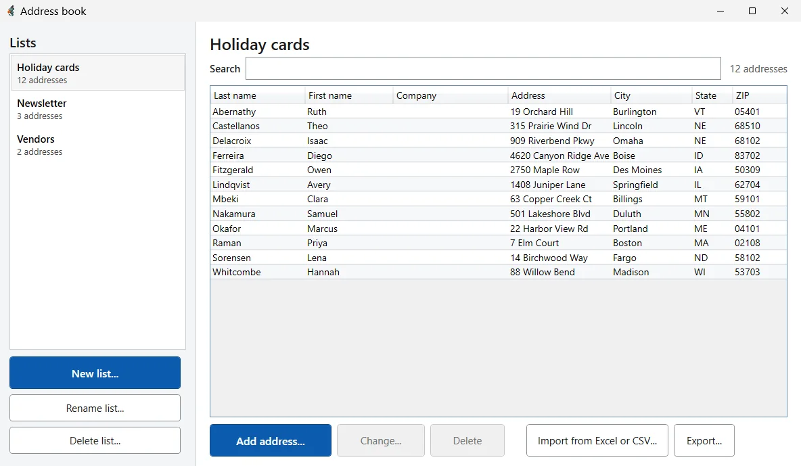Screen dimensions: 801x466
Task: Select the Okafor row
Action: (x=498, y=229)
